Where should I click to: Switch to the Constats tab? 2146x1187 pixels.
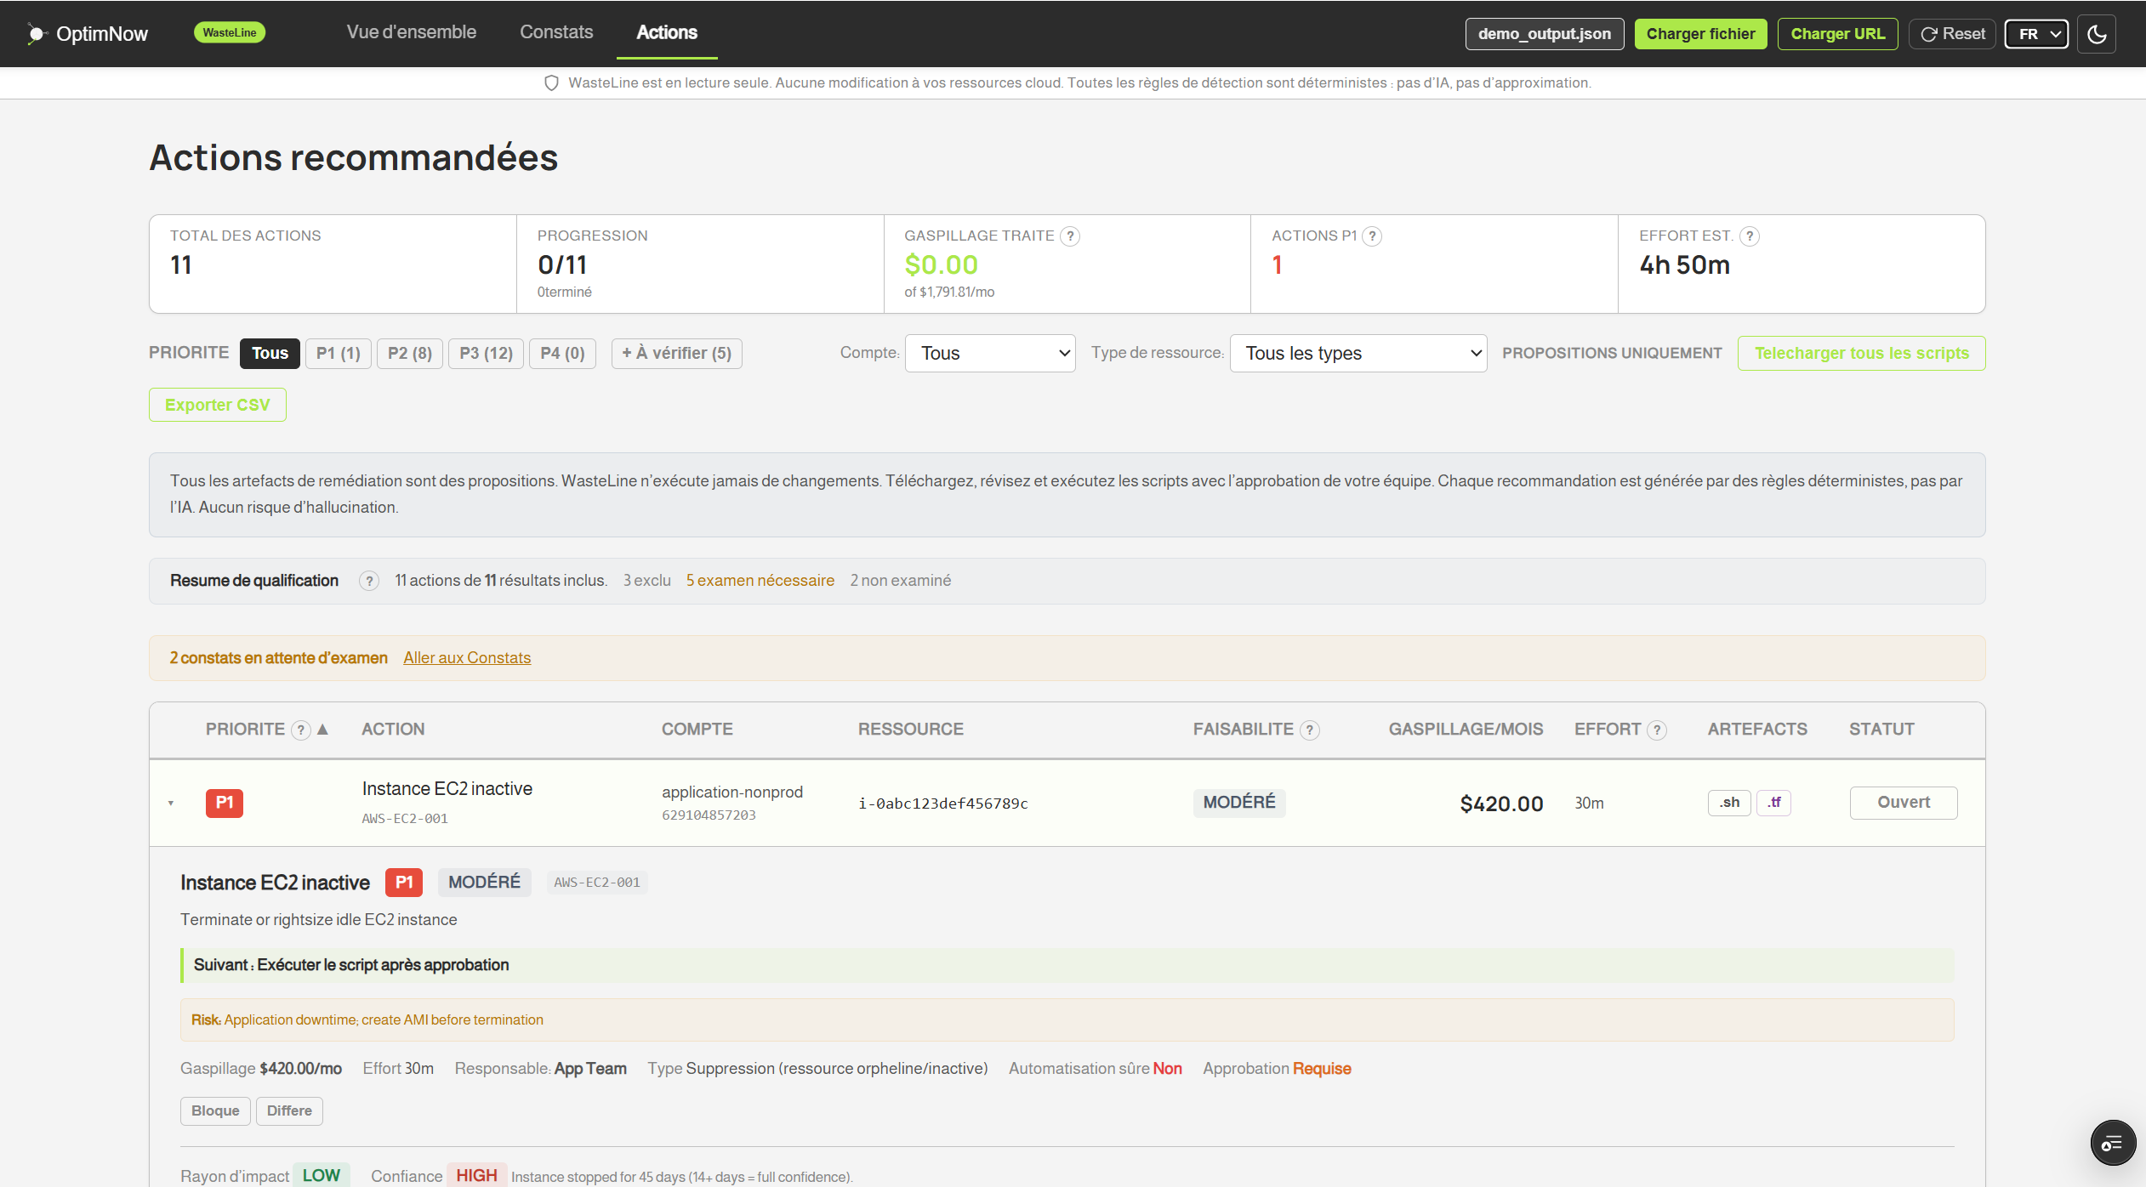point(556,32)
